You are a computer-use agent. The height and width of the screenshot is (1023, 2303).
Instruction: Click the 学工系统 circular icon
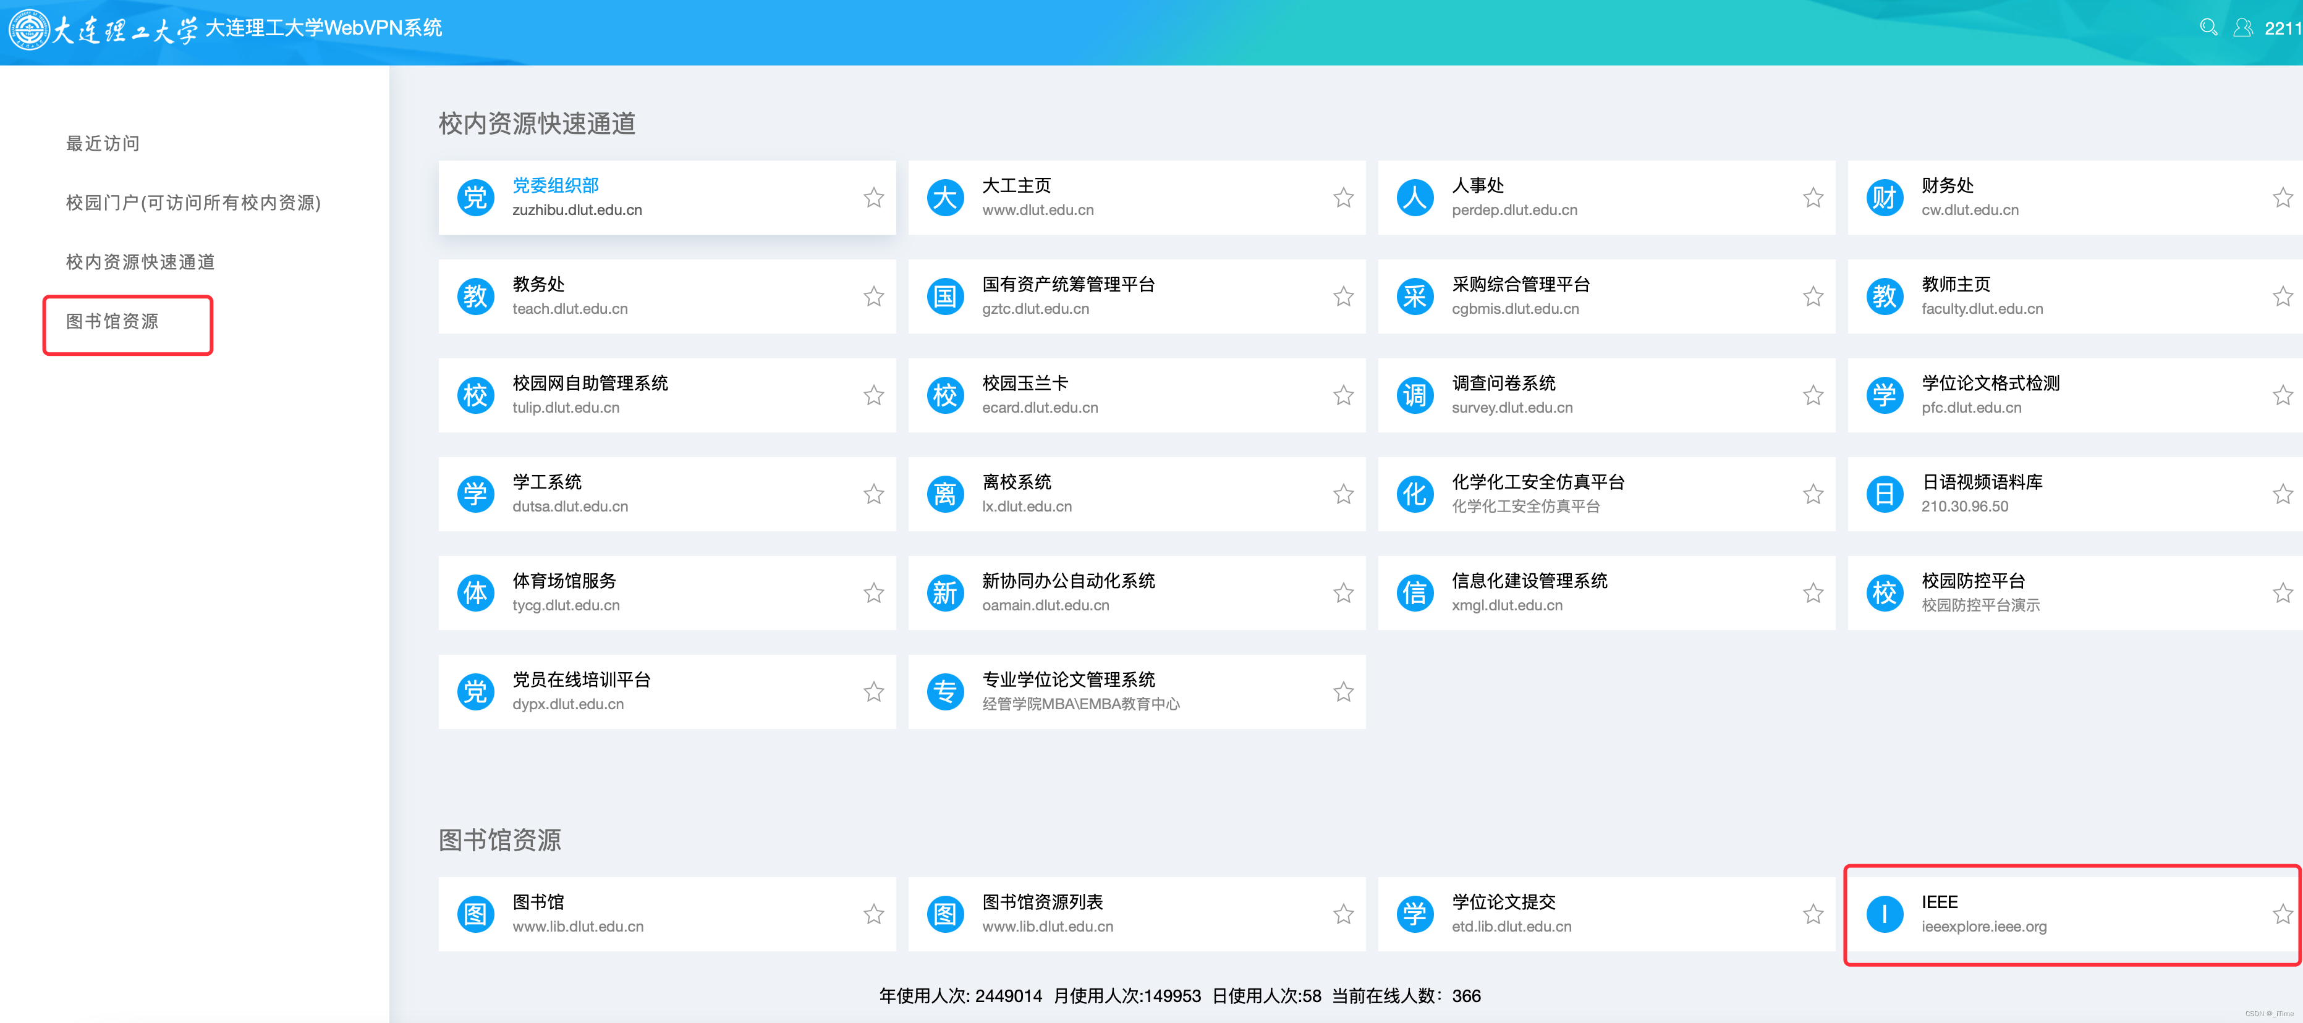(x=476, y=493)
